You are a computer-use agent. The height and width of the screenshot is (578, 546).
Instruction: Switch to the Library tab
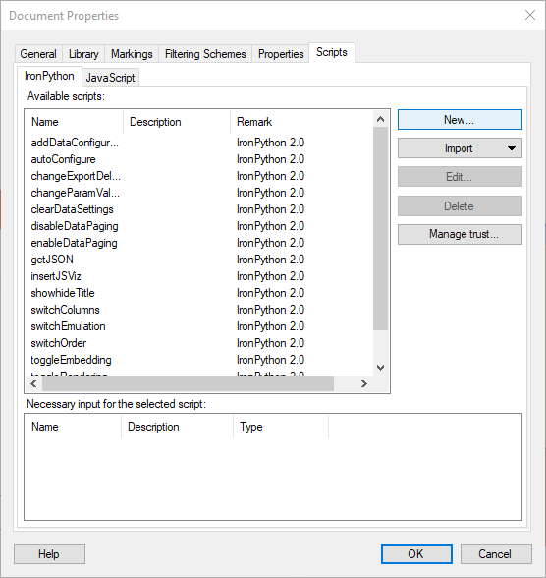(83, 54)
